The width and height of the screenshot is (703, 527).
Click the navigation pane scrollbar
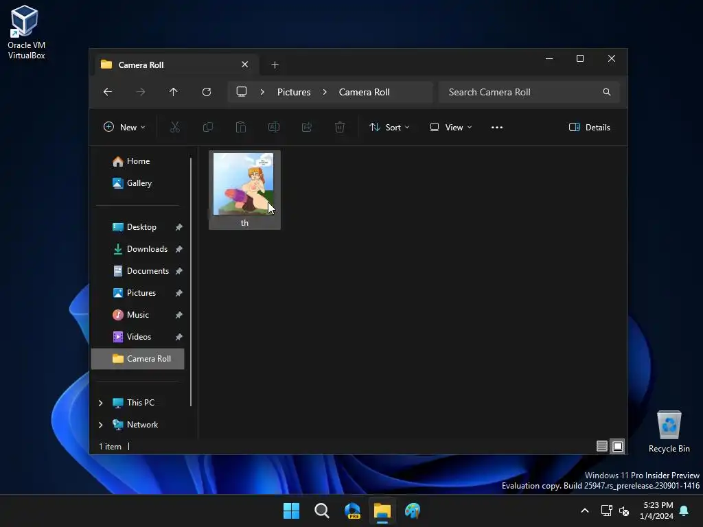(x=191, y=281)
